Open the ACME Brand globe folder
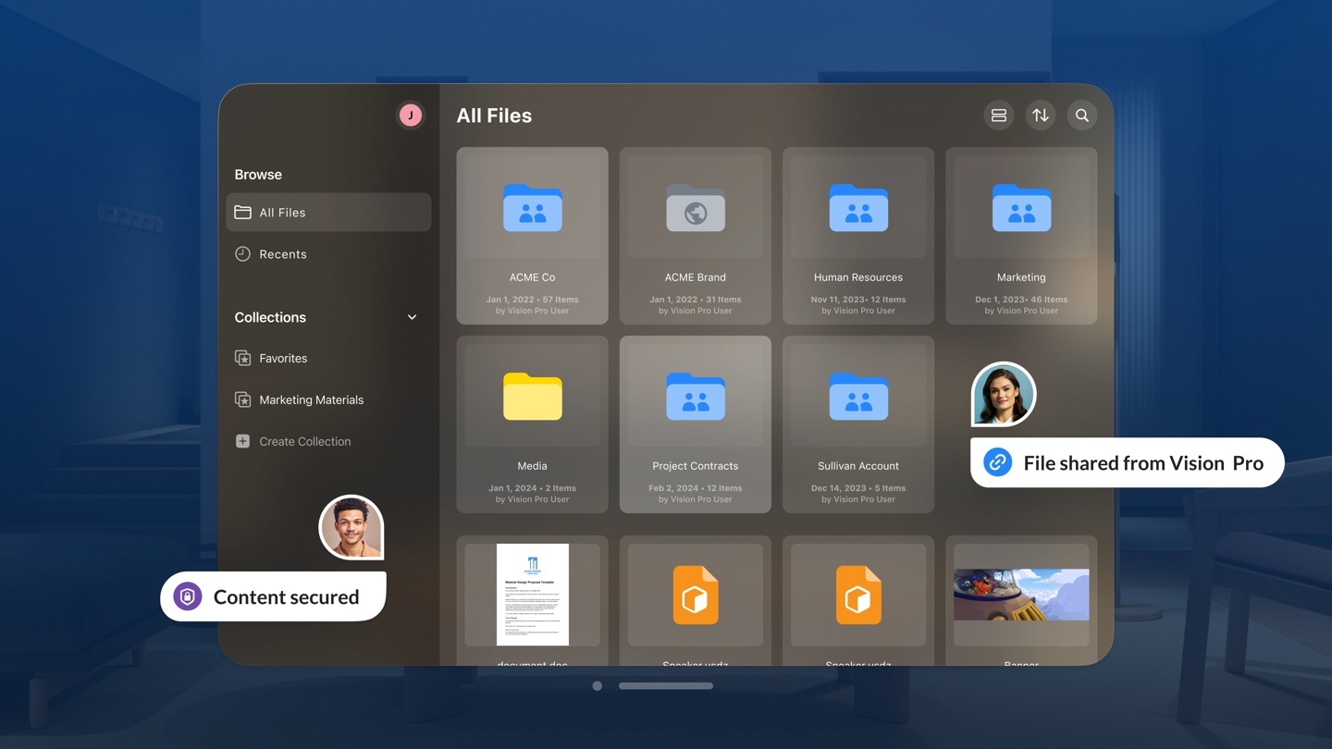 pos(695,235)
